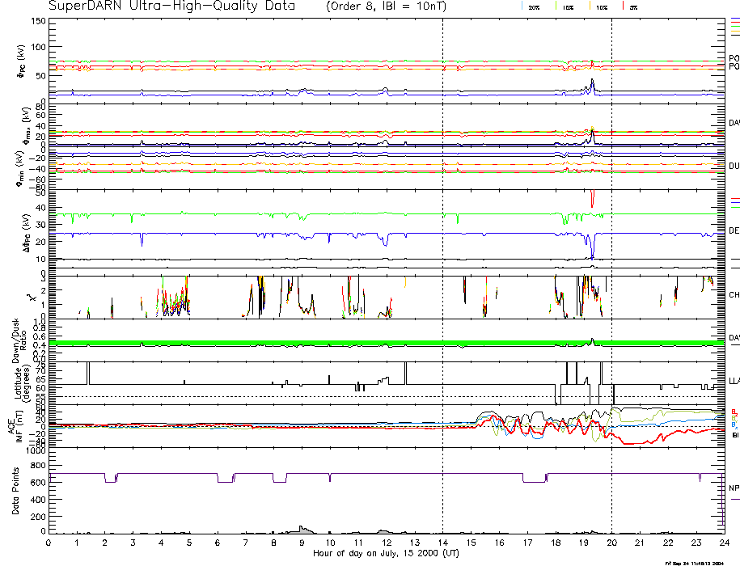Click the Data Points y-axis label
Screen dimensions: 740x566
pyautogui.click(x=15, y=492)
